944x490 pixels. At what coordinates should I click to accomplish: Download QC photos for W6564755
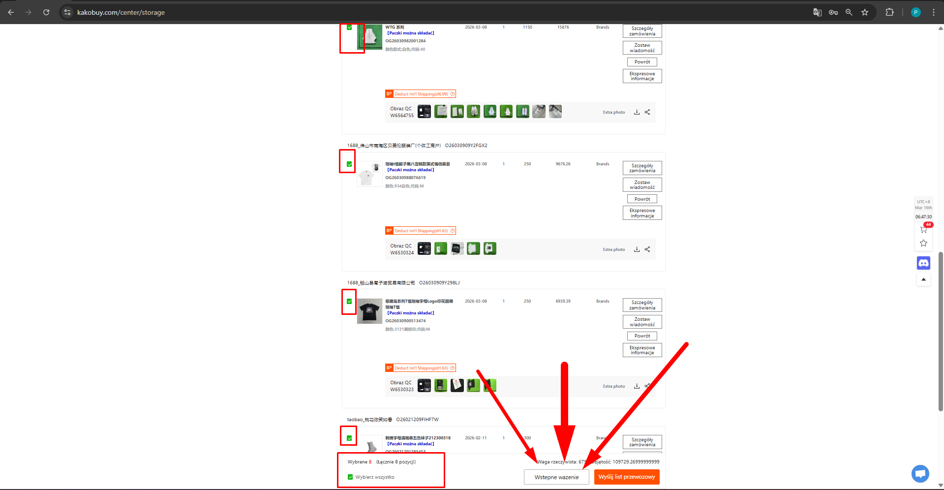coord(637,112)
